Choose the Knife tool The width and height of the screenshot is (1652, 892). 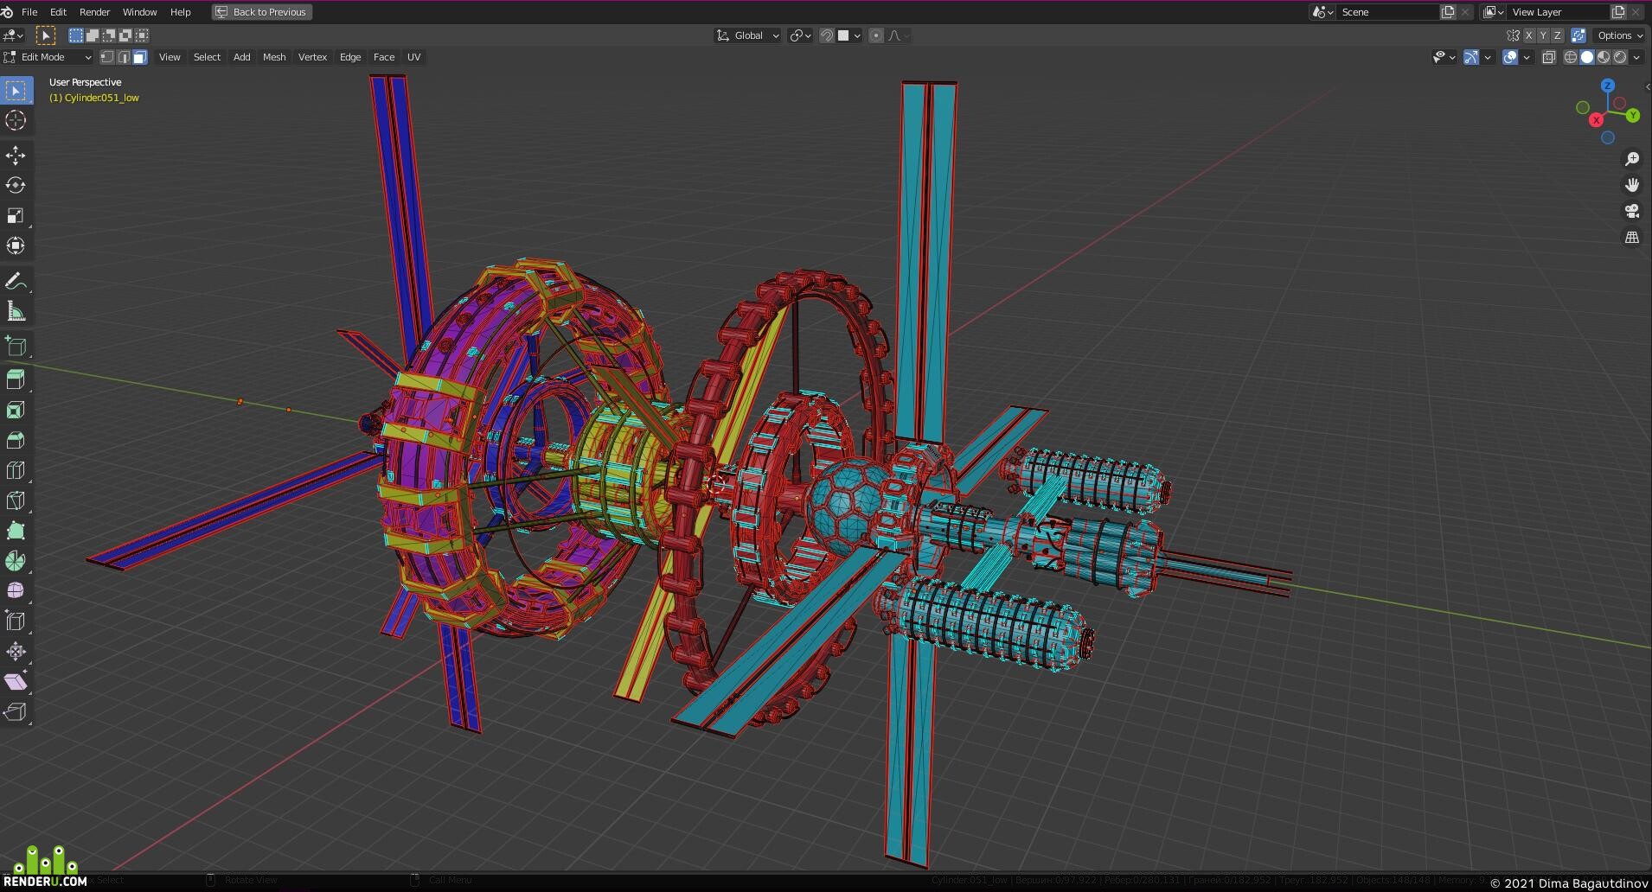coord(16,500)
